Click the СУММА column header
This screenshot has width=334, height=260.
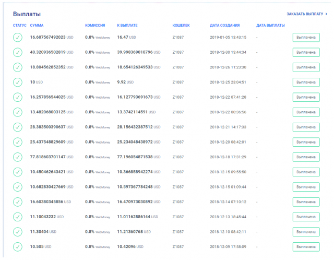37,25
